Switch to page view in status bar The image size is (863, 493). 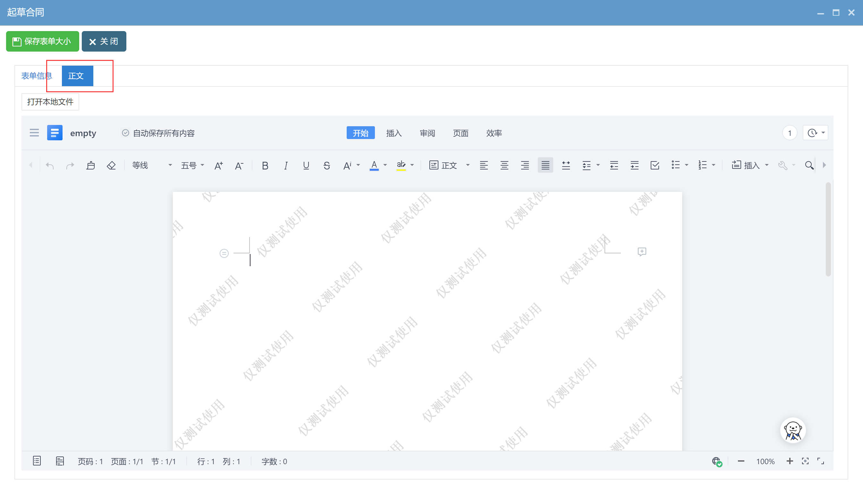[x=37, y=461]
